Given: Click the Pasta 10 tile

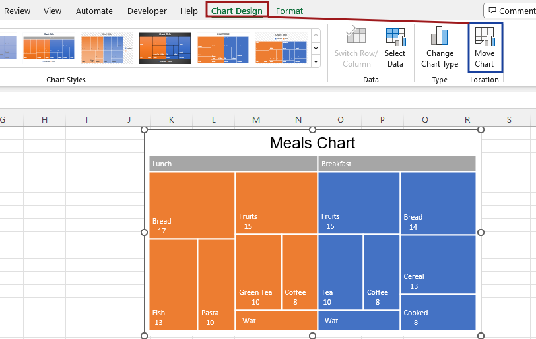Looking at the screenshot, I should (217, 285).
